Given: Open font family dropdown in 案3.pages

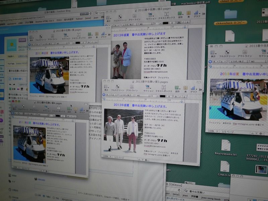Looking at the screenshot, I should click(127, 95).
